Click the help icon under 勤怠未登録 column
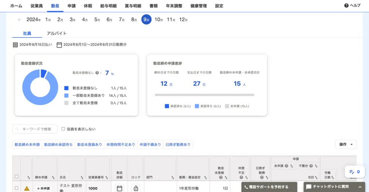 [x=221, y=177]
